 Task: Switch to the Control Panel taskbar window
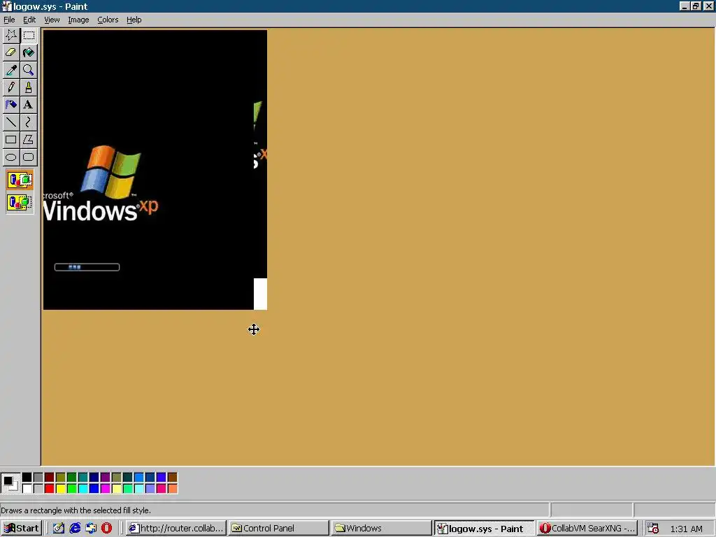click(278, 529)
